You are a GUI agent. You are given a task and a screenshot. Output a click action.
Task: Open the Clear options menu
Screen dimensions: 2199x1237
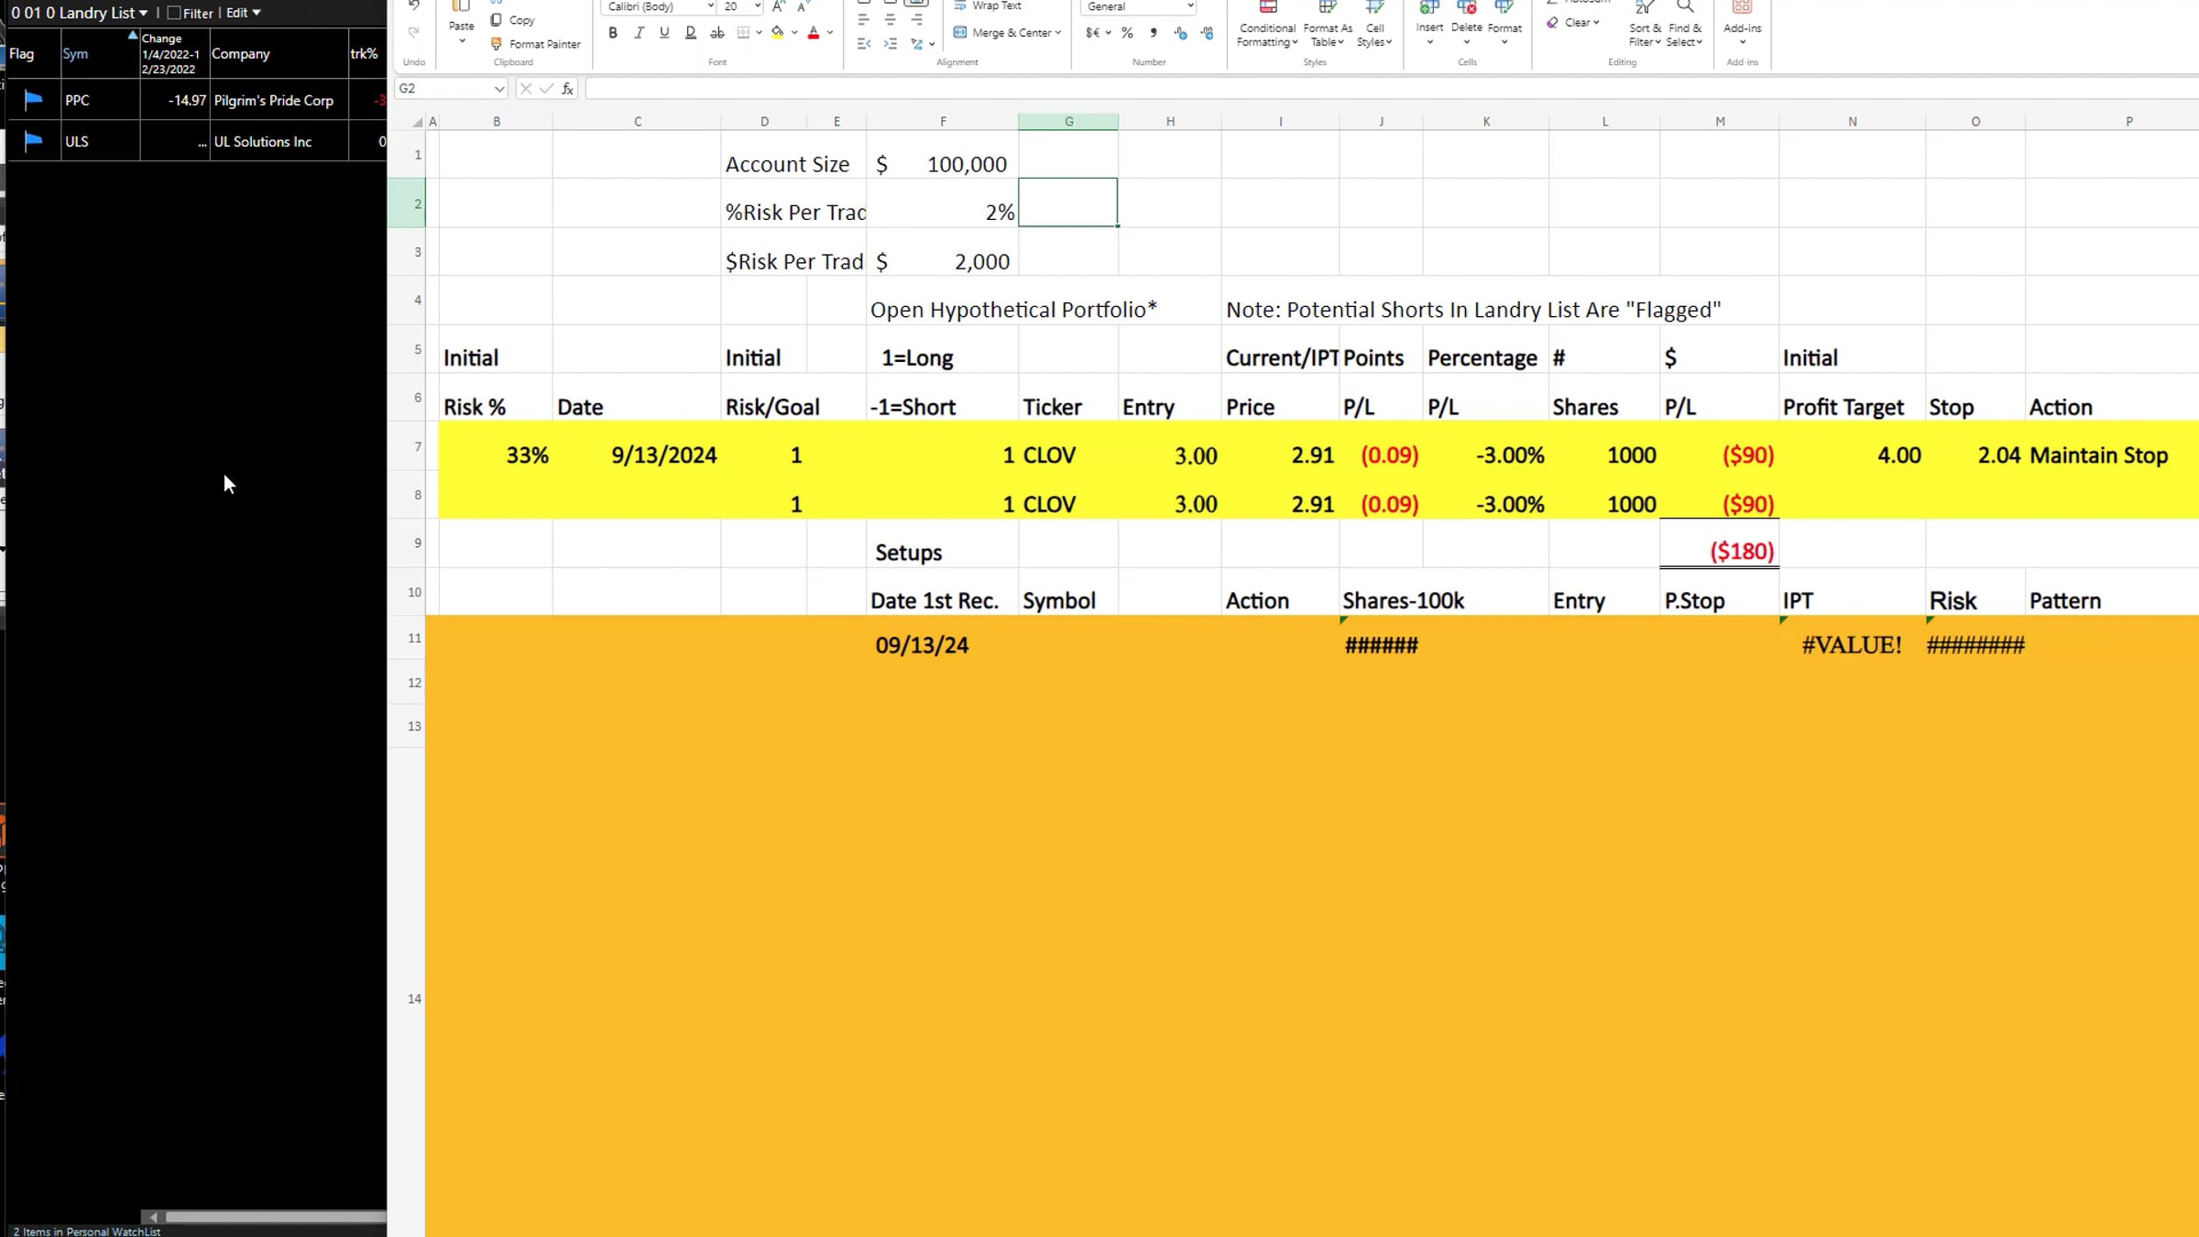[1573, 23]
